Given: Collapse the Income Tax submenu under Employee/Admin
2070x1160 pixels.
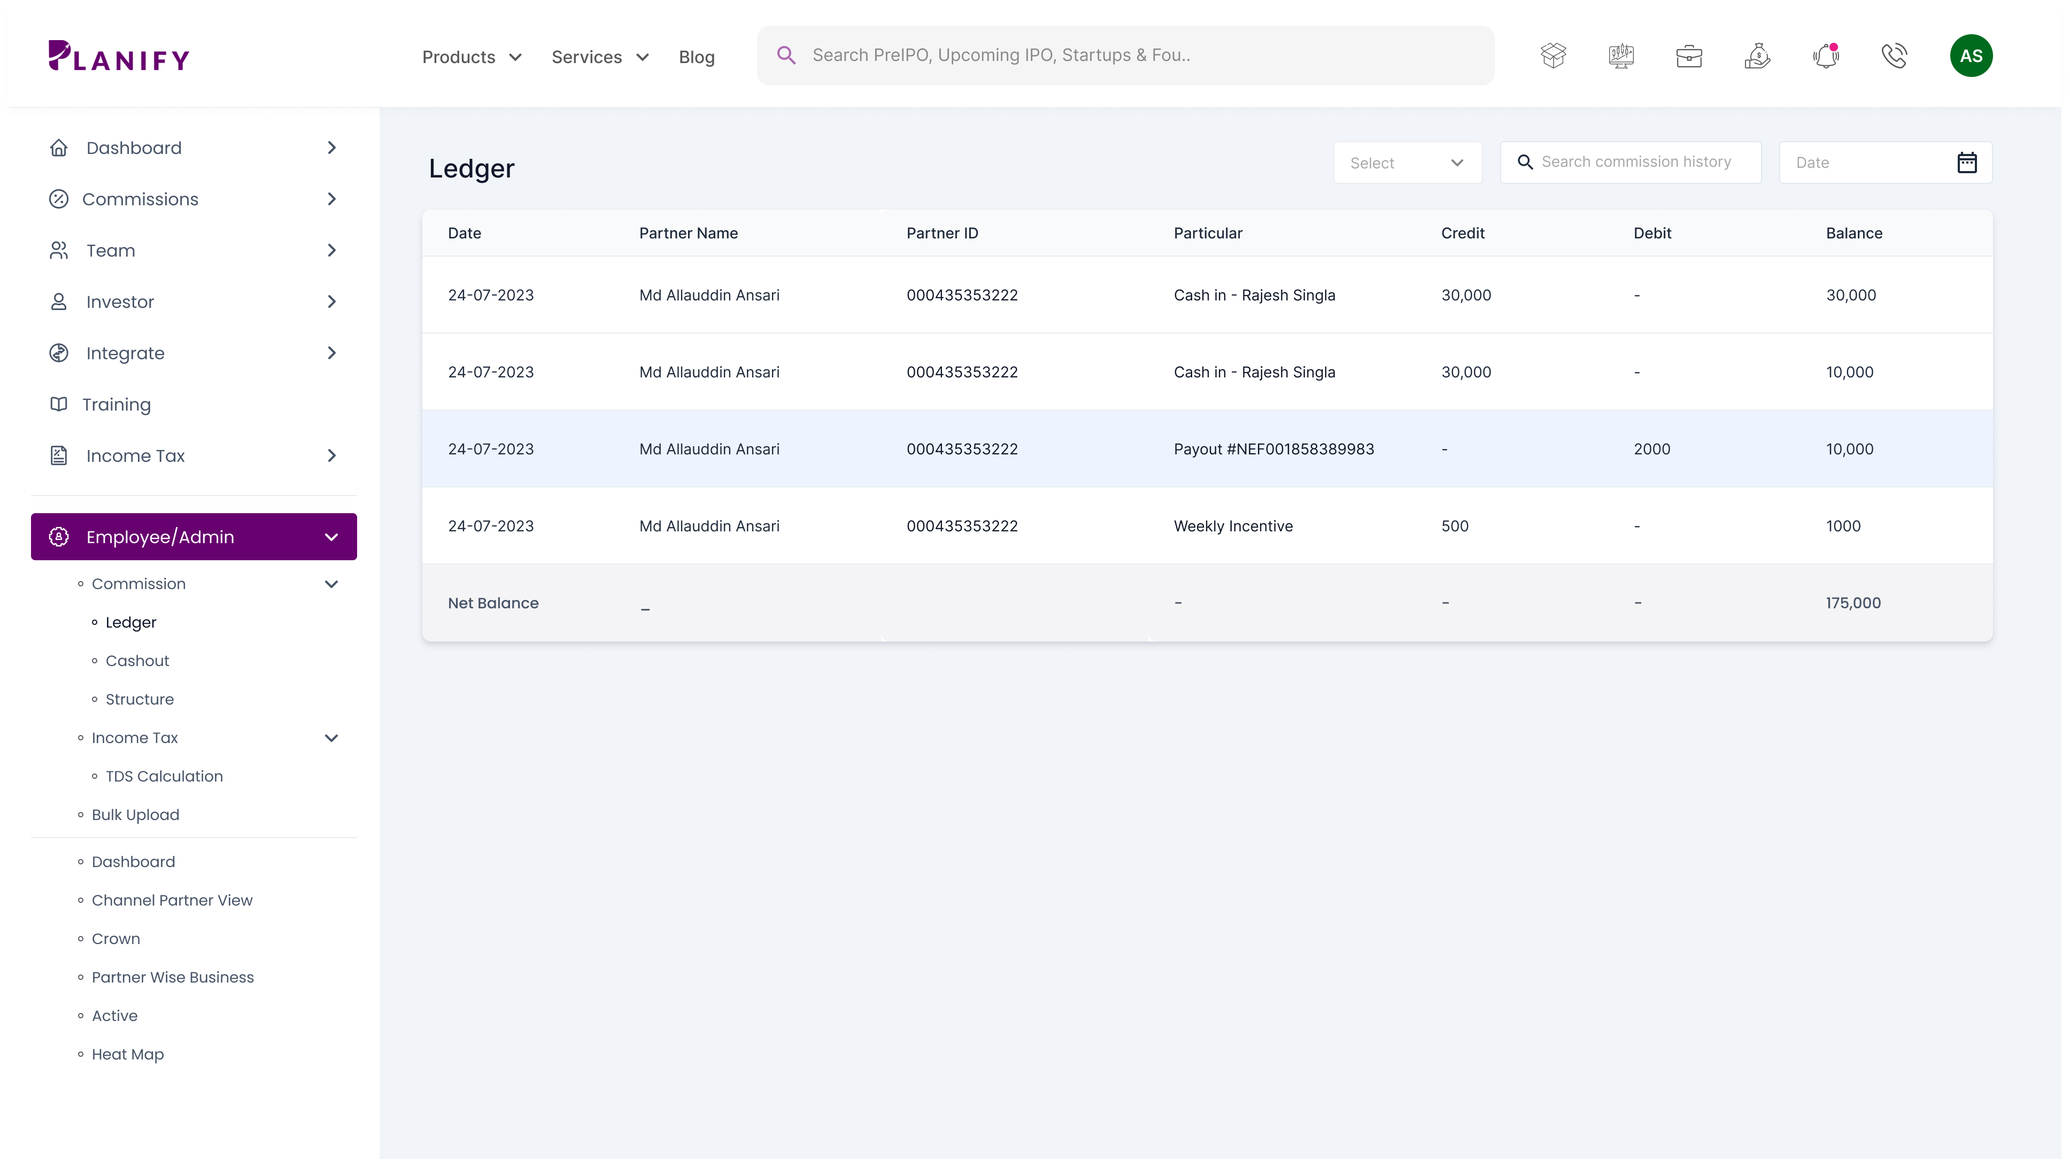Looking at the screenshot, I should coord(332,738).
